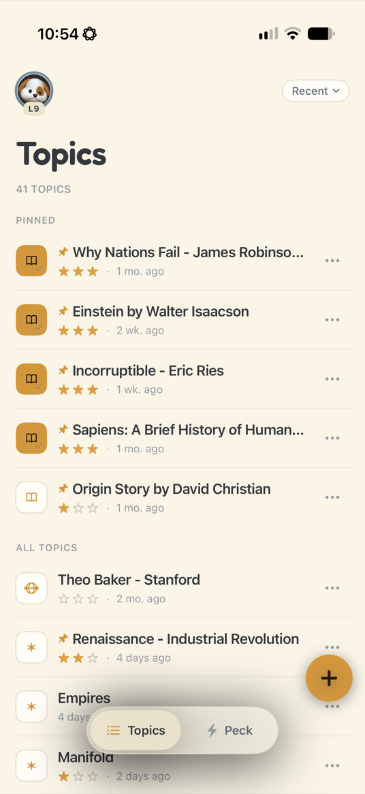Tap the pin icon on Einstein topic
Viewport: 365px width, 794px height.
click(x=63, y=312)
